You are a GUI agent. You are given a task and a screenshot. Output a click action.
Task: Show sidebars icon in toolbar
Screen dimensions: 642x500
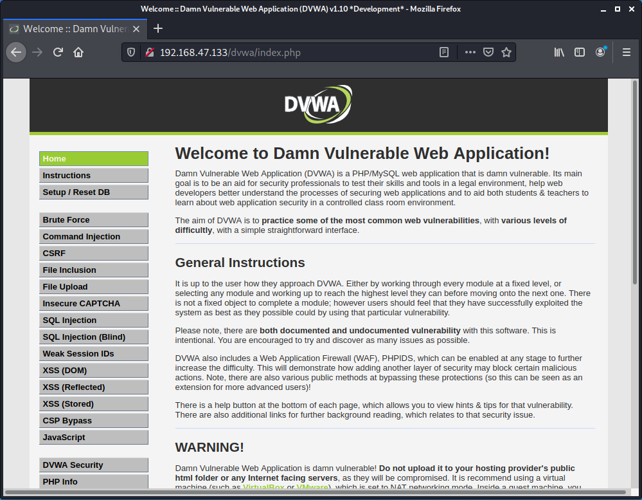[x=580, y=53]
